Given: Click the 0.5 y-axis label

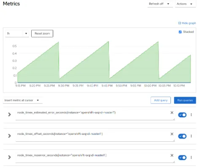Looking at the screenshot, I should pos(14,46).
